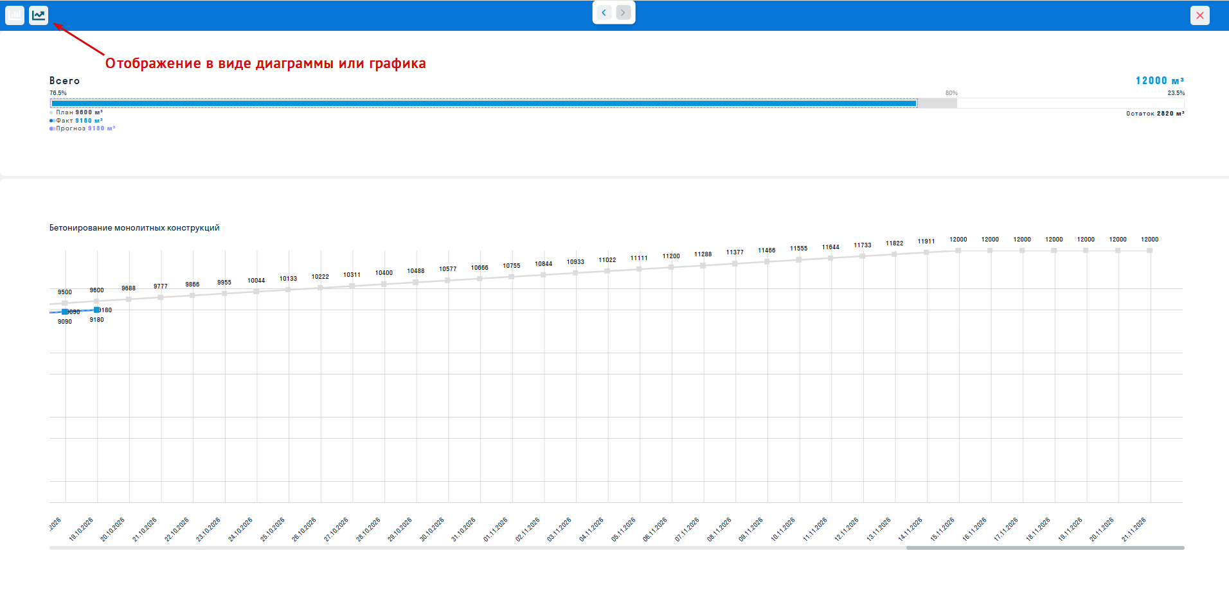Select the plan data point for 11466
Screen dimensions: 1229x589
tap(767, 261)
